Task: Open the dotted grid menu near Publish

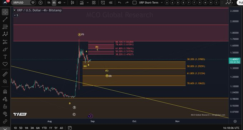Action: pyautogui.click(x=222, y=2)
